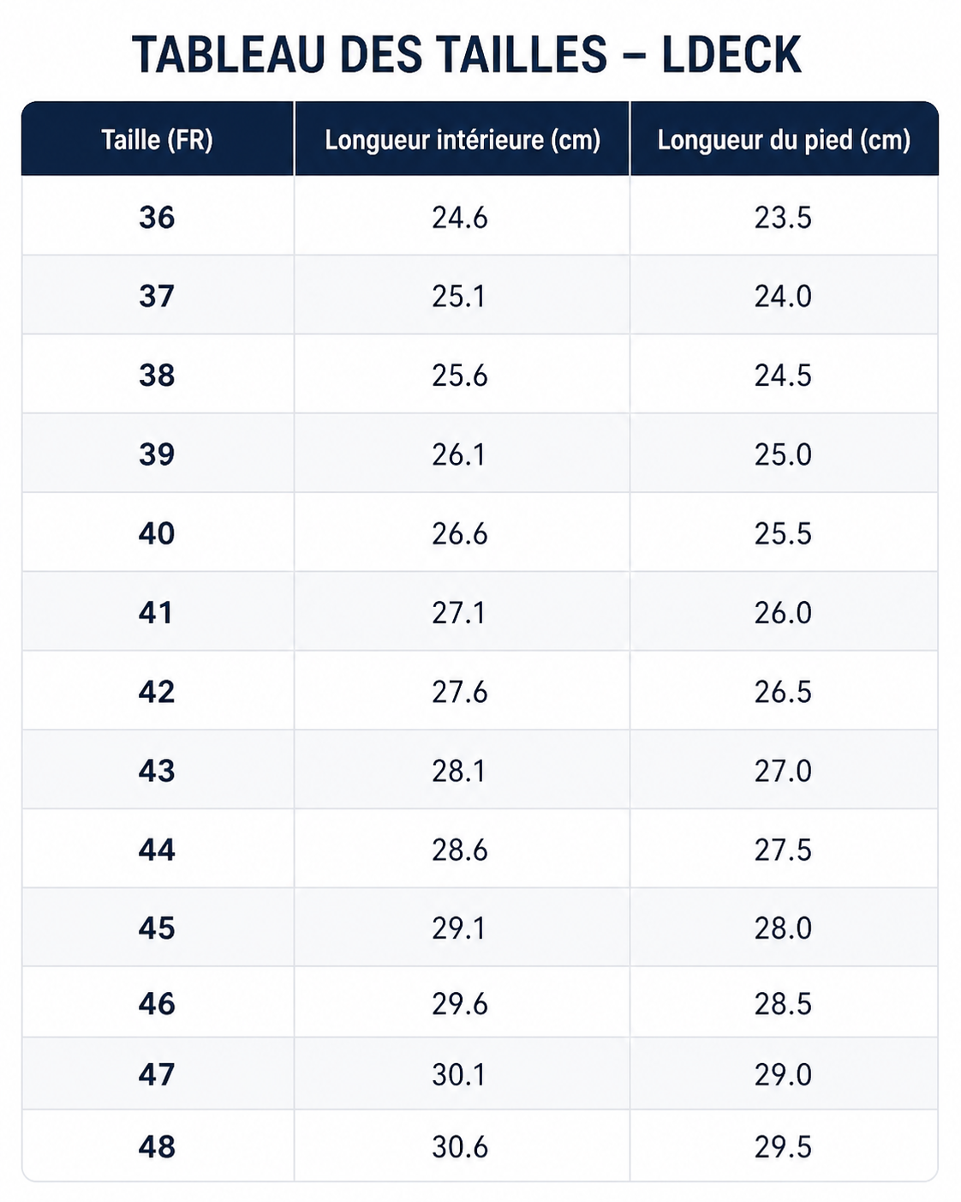Viewport: 961px width, 1202px height.
Task: Click the Taille (FR) column header
Action: click(x=157, y=140)
